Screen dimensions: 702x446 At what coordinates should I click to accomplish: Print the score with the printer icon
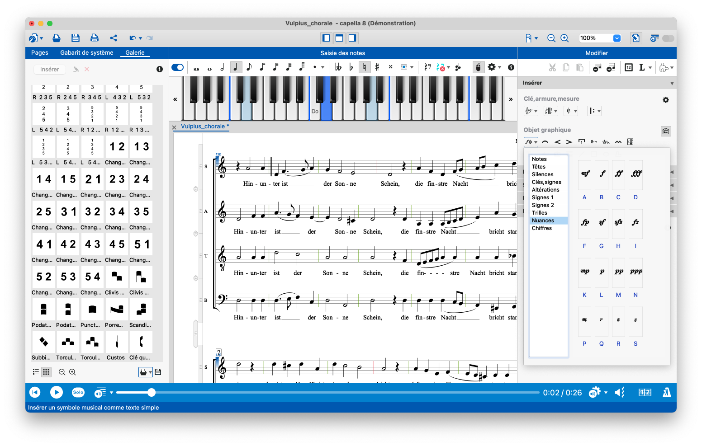click(x=94, y=38)
